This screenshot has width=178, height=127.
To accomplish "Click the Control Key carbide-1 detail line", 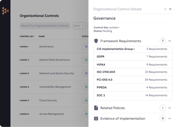I will point(107,28).
